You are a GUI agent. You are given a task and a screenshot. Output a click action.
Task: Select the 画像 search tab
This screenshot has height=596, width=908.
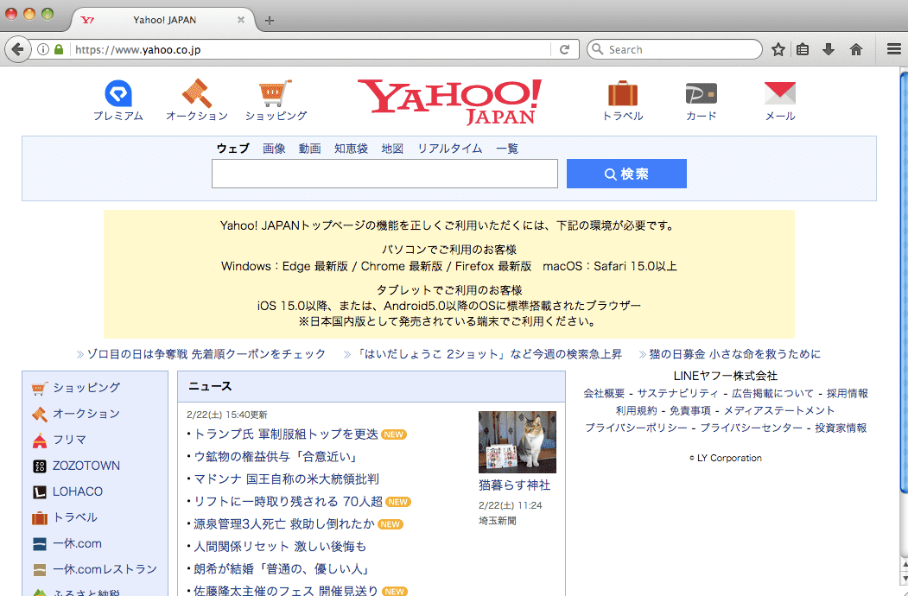274,149
